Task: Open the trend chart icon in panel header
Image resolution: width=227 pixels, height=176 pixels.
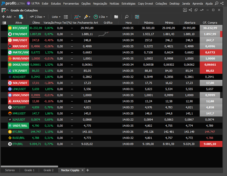Action: (x=202, y=10)
